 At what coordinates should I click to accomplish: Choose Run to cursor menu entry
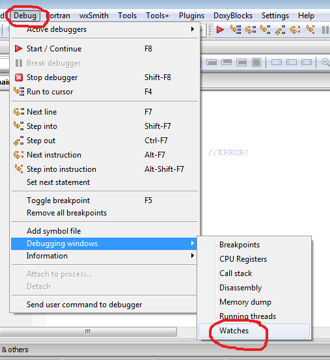105,92
